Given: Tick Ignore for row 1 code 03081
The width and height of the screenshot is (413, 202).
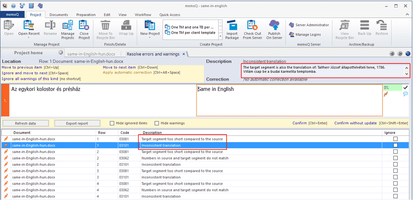Looking at the screenshot, I should pos(395,139).
